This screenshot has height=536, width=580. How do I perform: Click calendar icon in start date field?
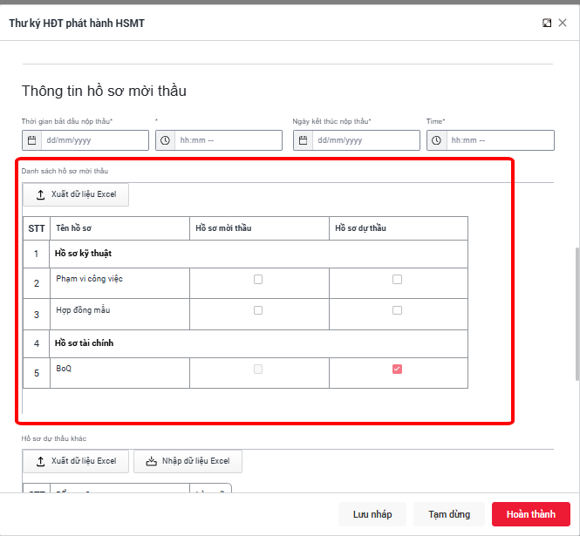[x=32, y=140]
